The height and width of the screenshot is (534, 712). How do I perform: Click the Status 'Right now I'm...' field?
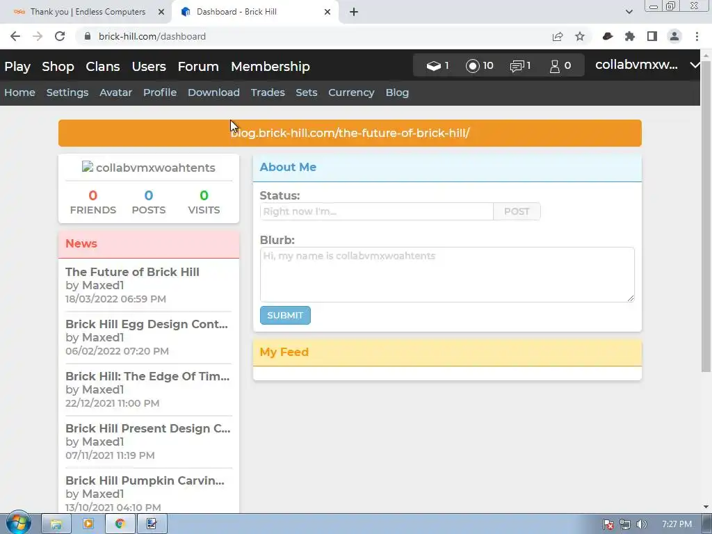click(376, 211)
